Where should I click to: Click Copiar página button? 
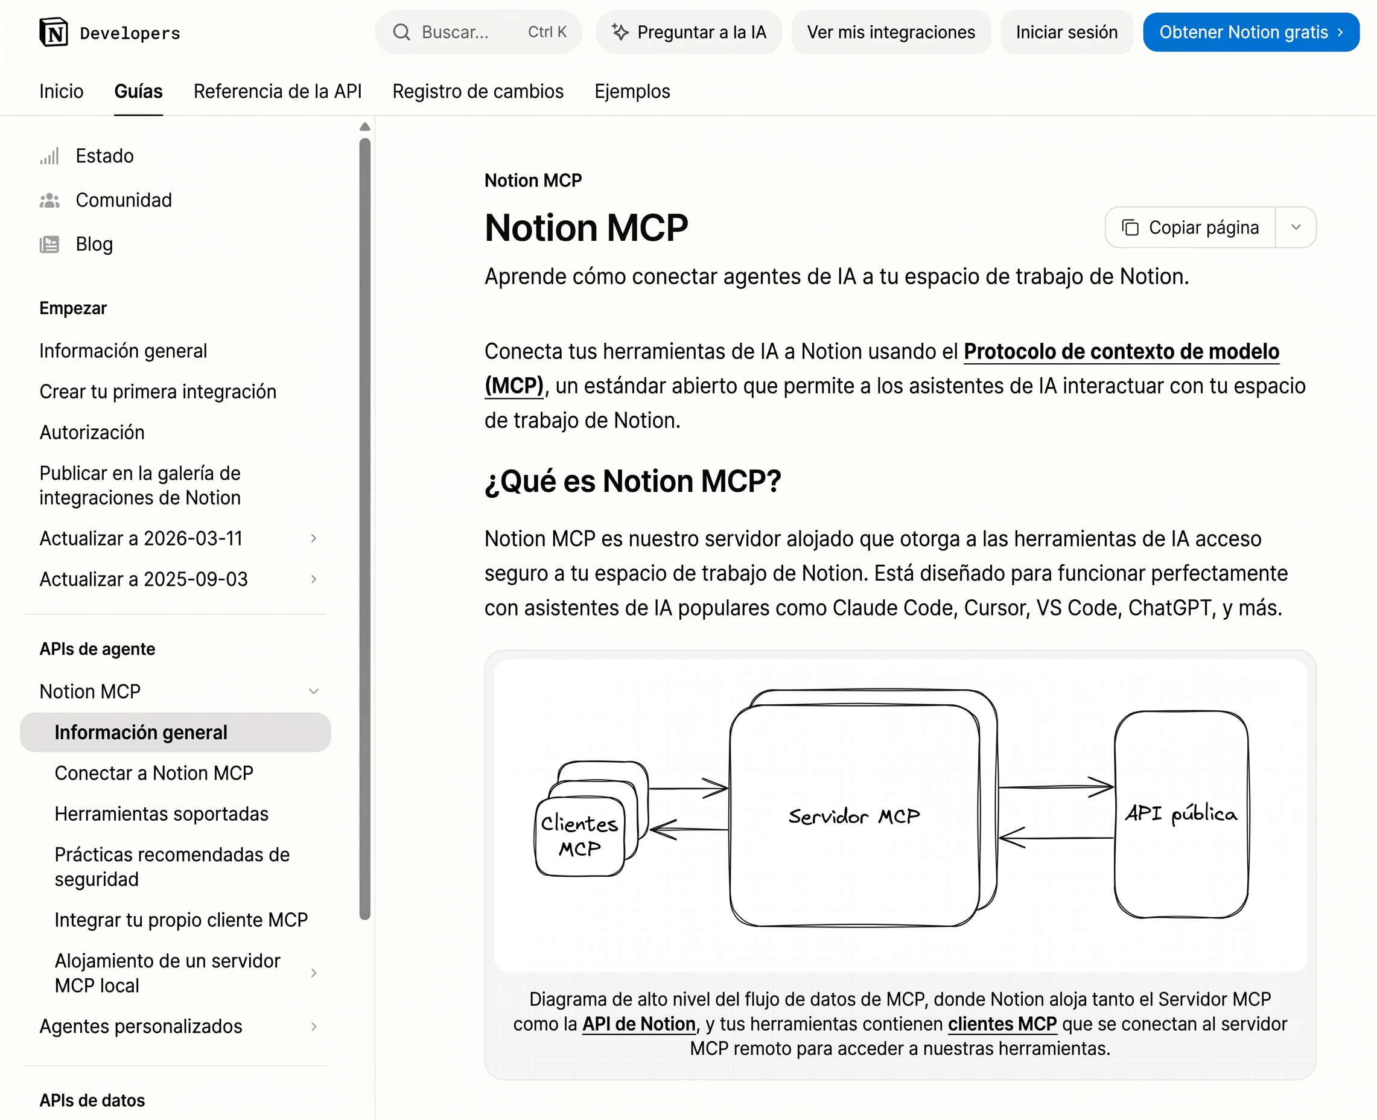1190,227
